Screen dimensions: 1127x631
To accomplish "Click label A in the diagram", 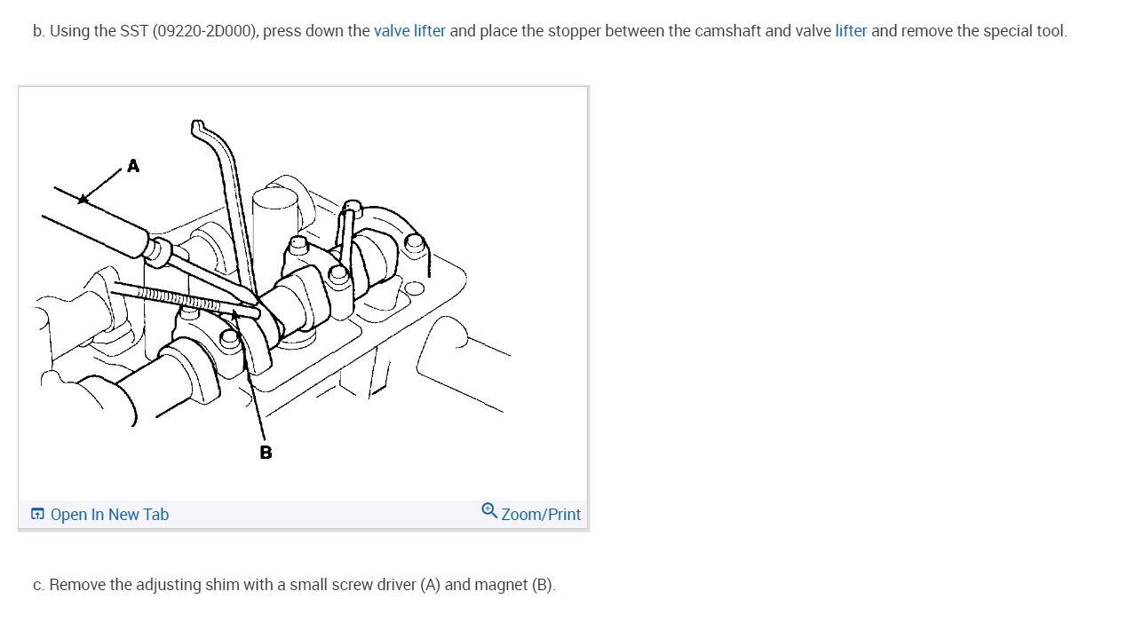I will 133,166.
